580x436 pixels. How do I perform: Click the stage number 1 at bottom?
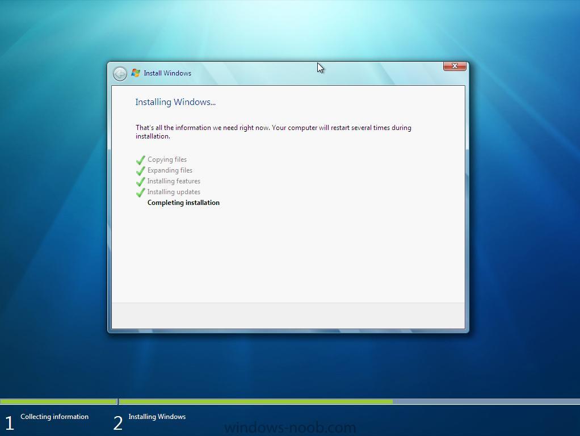[x=10, y=423]
